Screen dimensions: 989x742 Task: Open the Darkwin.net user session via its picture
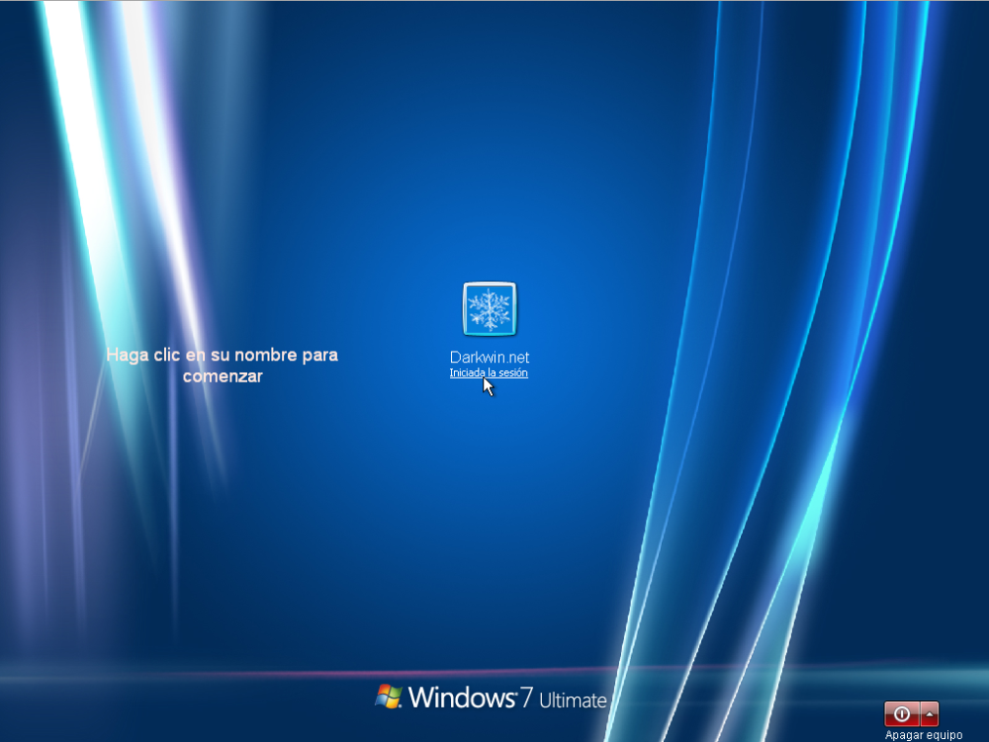490,309
